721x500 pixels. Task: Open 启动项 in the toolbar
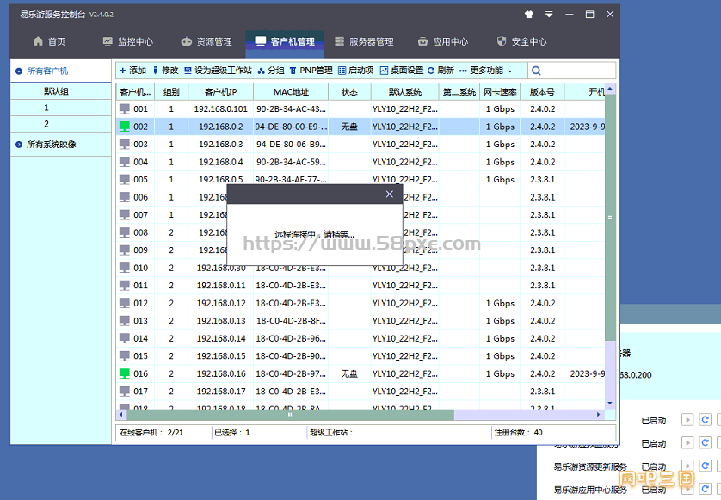(356, 71)
